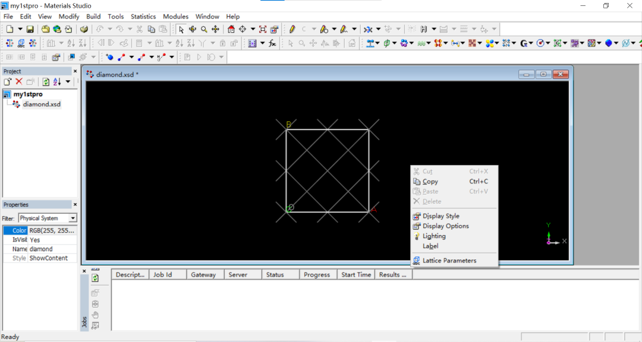Click Copy in the context menu
Viewport: 642px width, 342px height.
[x=430, y=182]
